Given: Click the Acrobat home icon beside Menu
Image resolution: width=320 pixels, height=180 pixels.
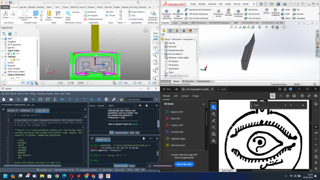Looking at the screenshot, I should (177, 89).
